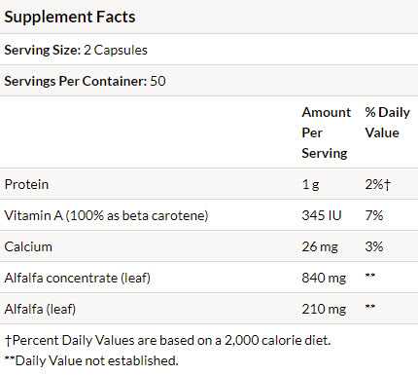The width and height of the screenshot is (418, 375).
Task: Select the Calcium row label
Action: 28,246
